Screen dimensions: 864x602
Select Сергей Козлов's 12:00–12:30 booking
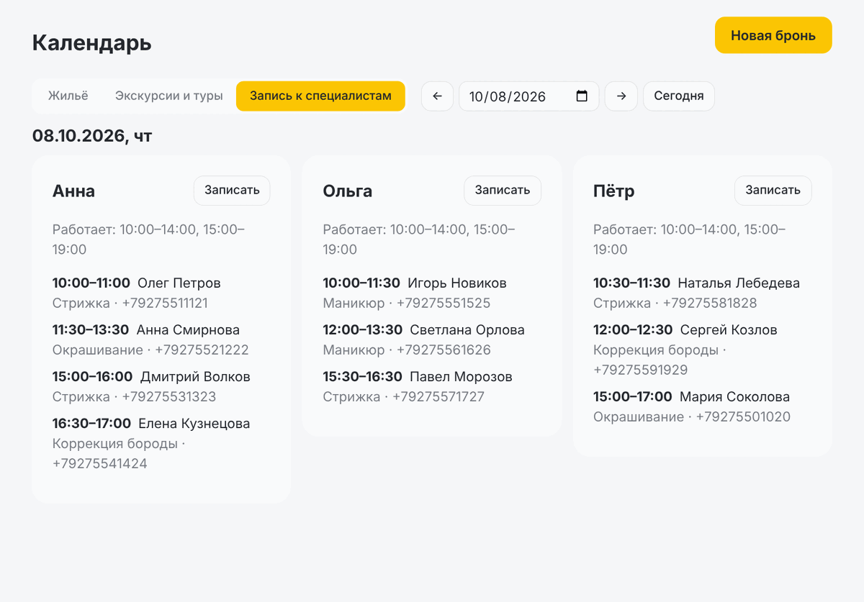[703, 350]
